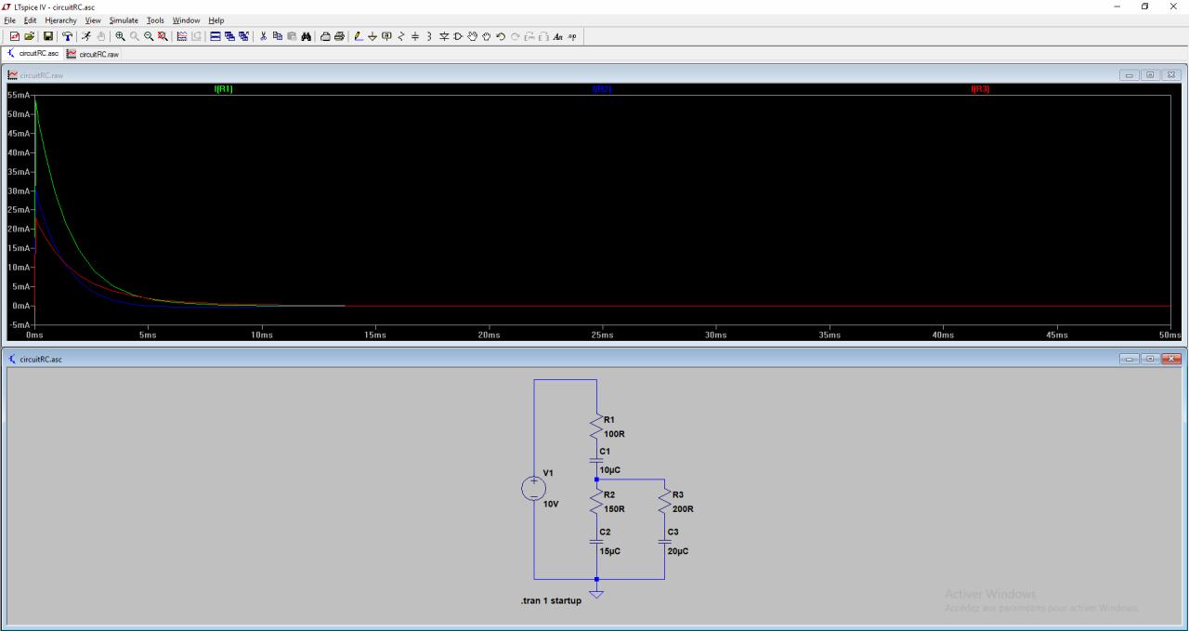Select the Resistor component tool
This screenshot has width=1189, height=631.
point(401,36)
